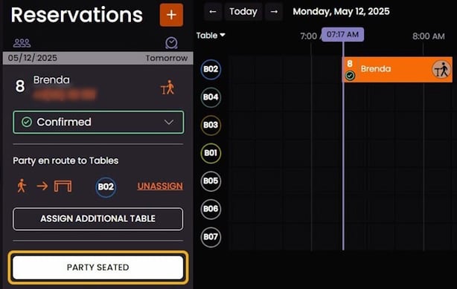
Task: Select the clock time filter icon
Action: tap(171, 43)
